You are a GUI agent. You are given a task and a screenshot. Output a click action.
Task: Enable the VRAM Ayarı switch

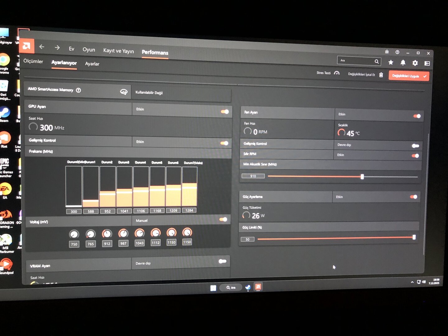coord(222,261)
